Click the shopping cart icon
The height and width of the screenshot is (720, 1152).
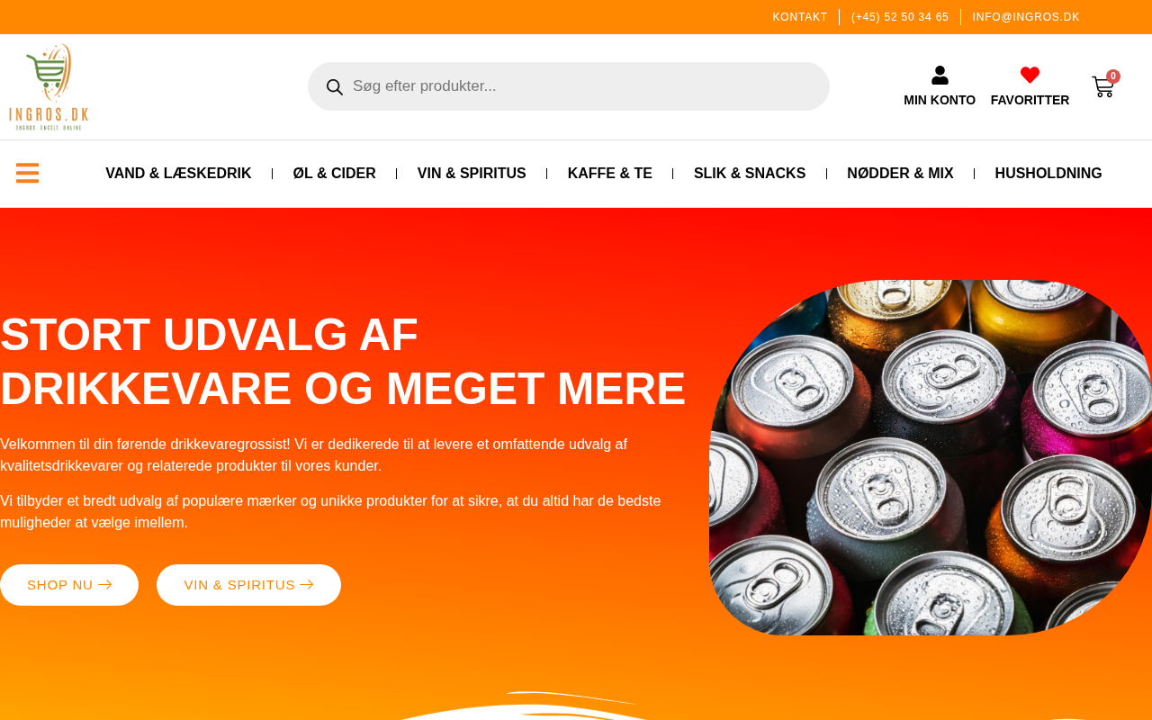point(1102,87)
